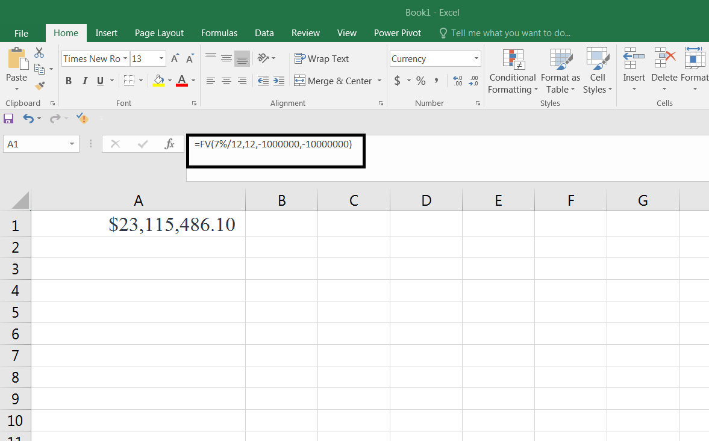Align cell text to the right
Image resolution: width=709 pixels, height=441 pixels.
242,81
